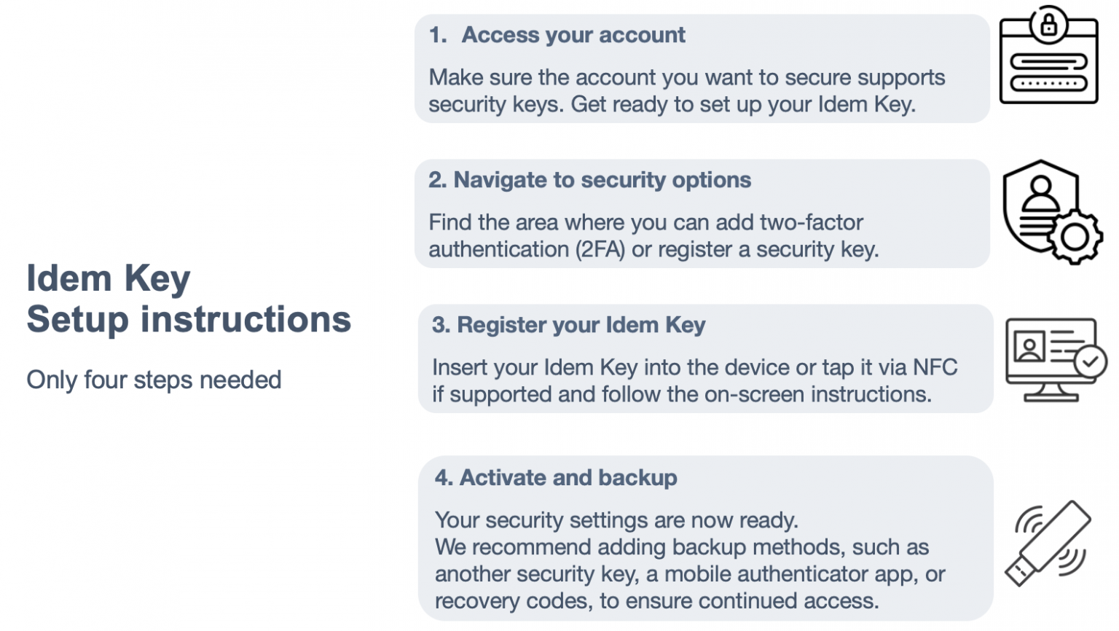Select the "Access your account" step heading

[573, 35]
